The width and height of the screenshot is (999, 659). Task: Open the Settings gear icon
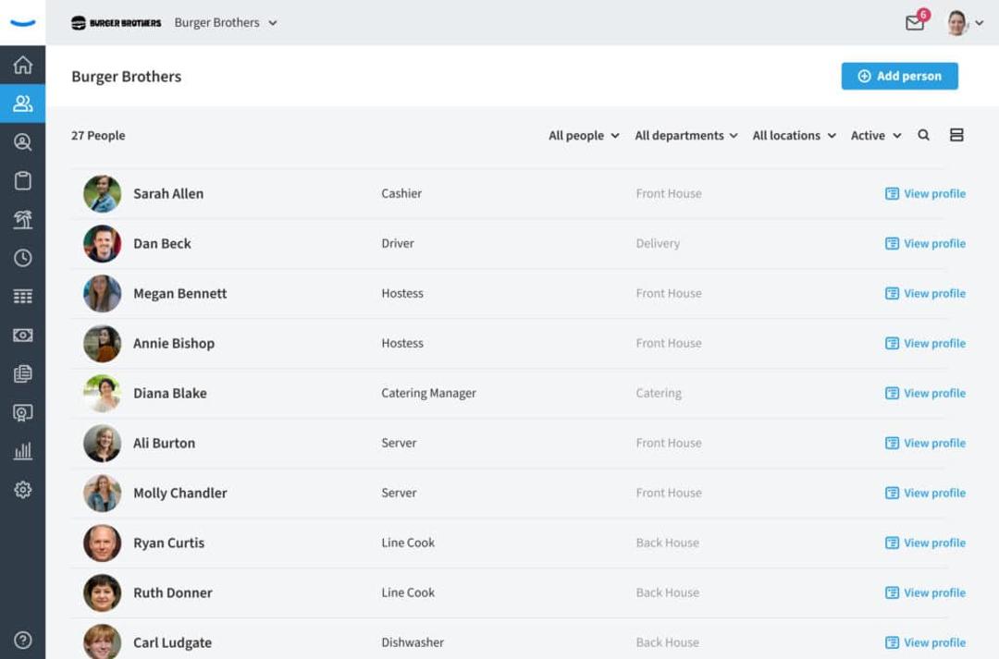22,489
